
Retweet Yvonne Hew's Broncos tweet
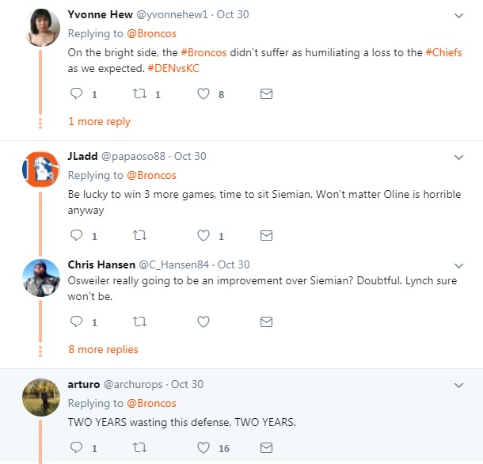(140, 94)
